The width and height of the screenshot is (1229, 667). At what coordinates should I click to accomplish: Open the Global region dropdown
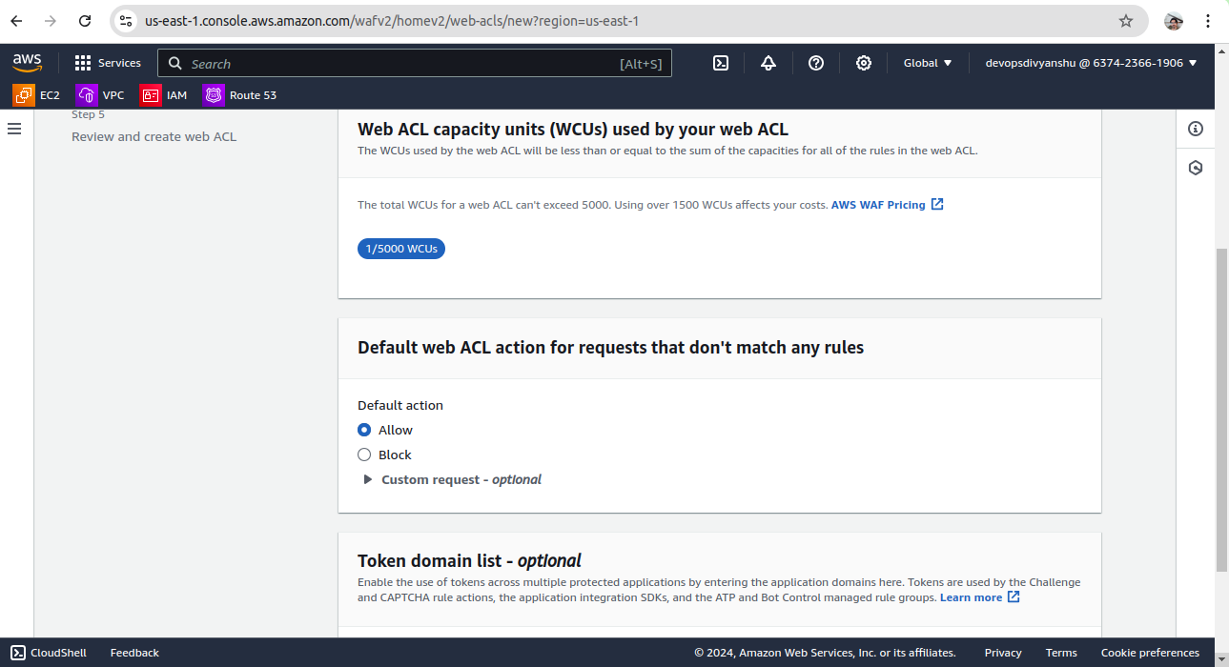pyautogui.click(x=928, y=63)
